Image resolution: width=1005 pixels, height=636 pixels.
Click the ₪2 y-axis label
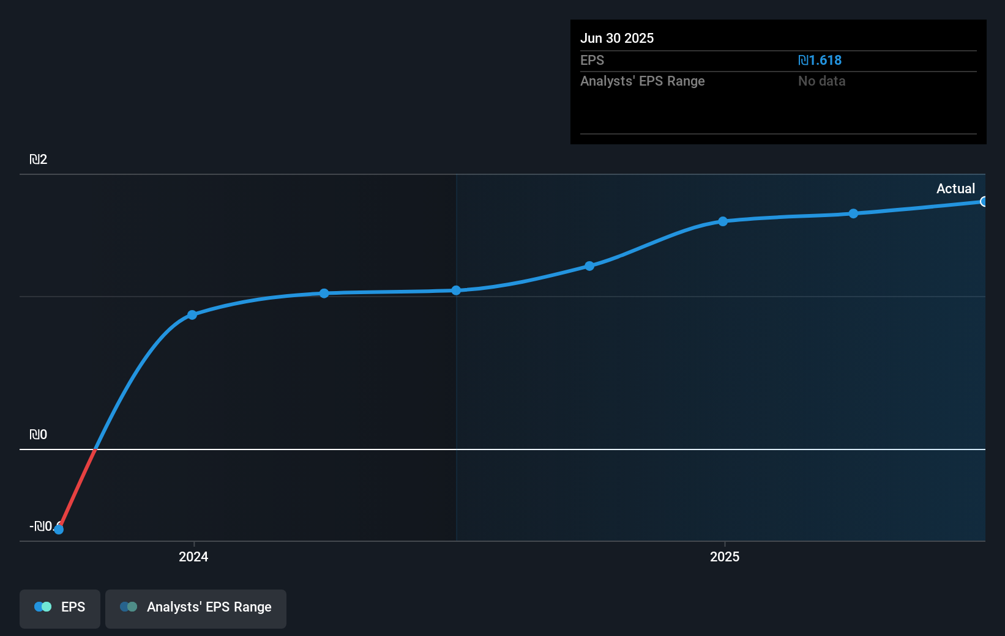click(39, 160)
